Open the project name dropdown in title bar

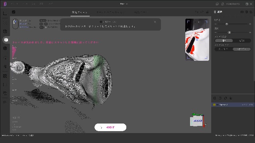(x=124, y=4)
